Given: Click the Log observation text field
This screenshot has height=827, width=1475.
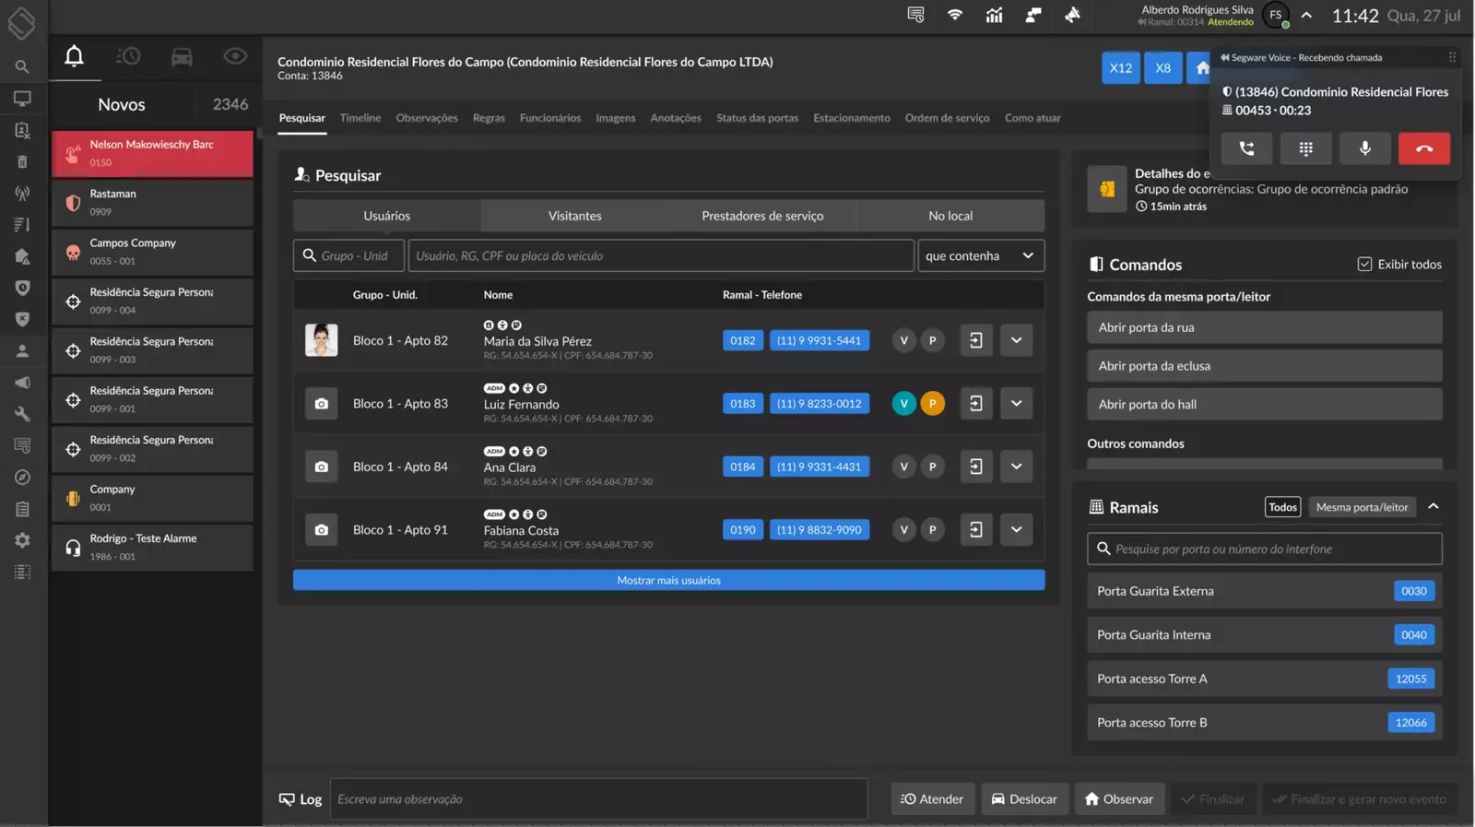Looking at the screenshot, I should pos(599,799).
